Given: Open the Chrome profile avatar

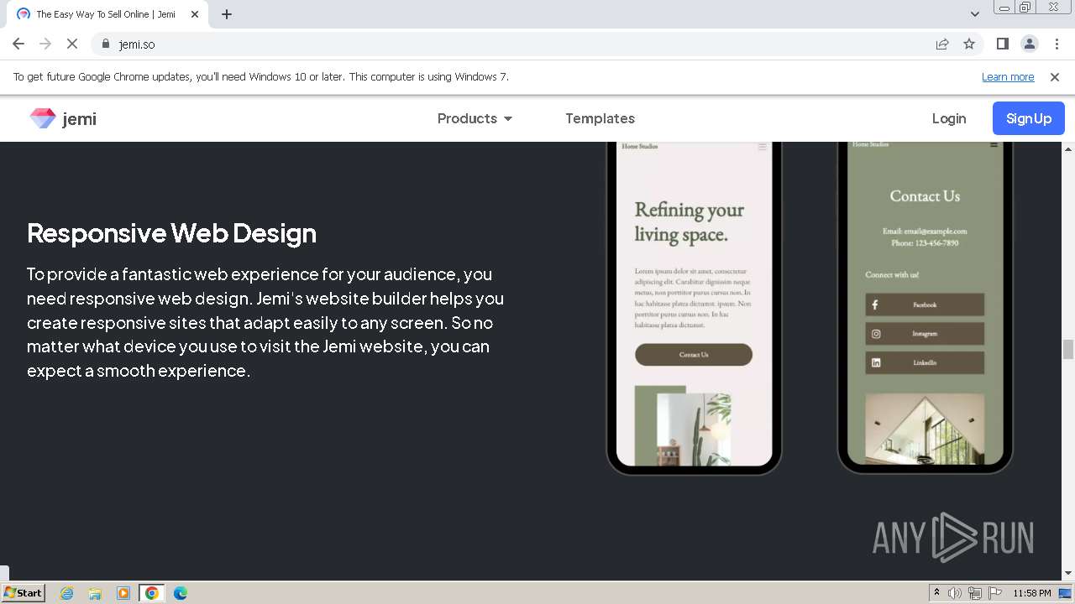Looking at the screenshot, I should [x=1029, y=44].
